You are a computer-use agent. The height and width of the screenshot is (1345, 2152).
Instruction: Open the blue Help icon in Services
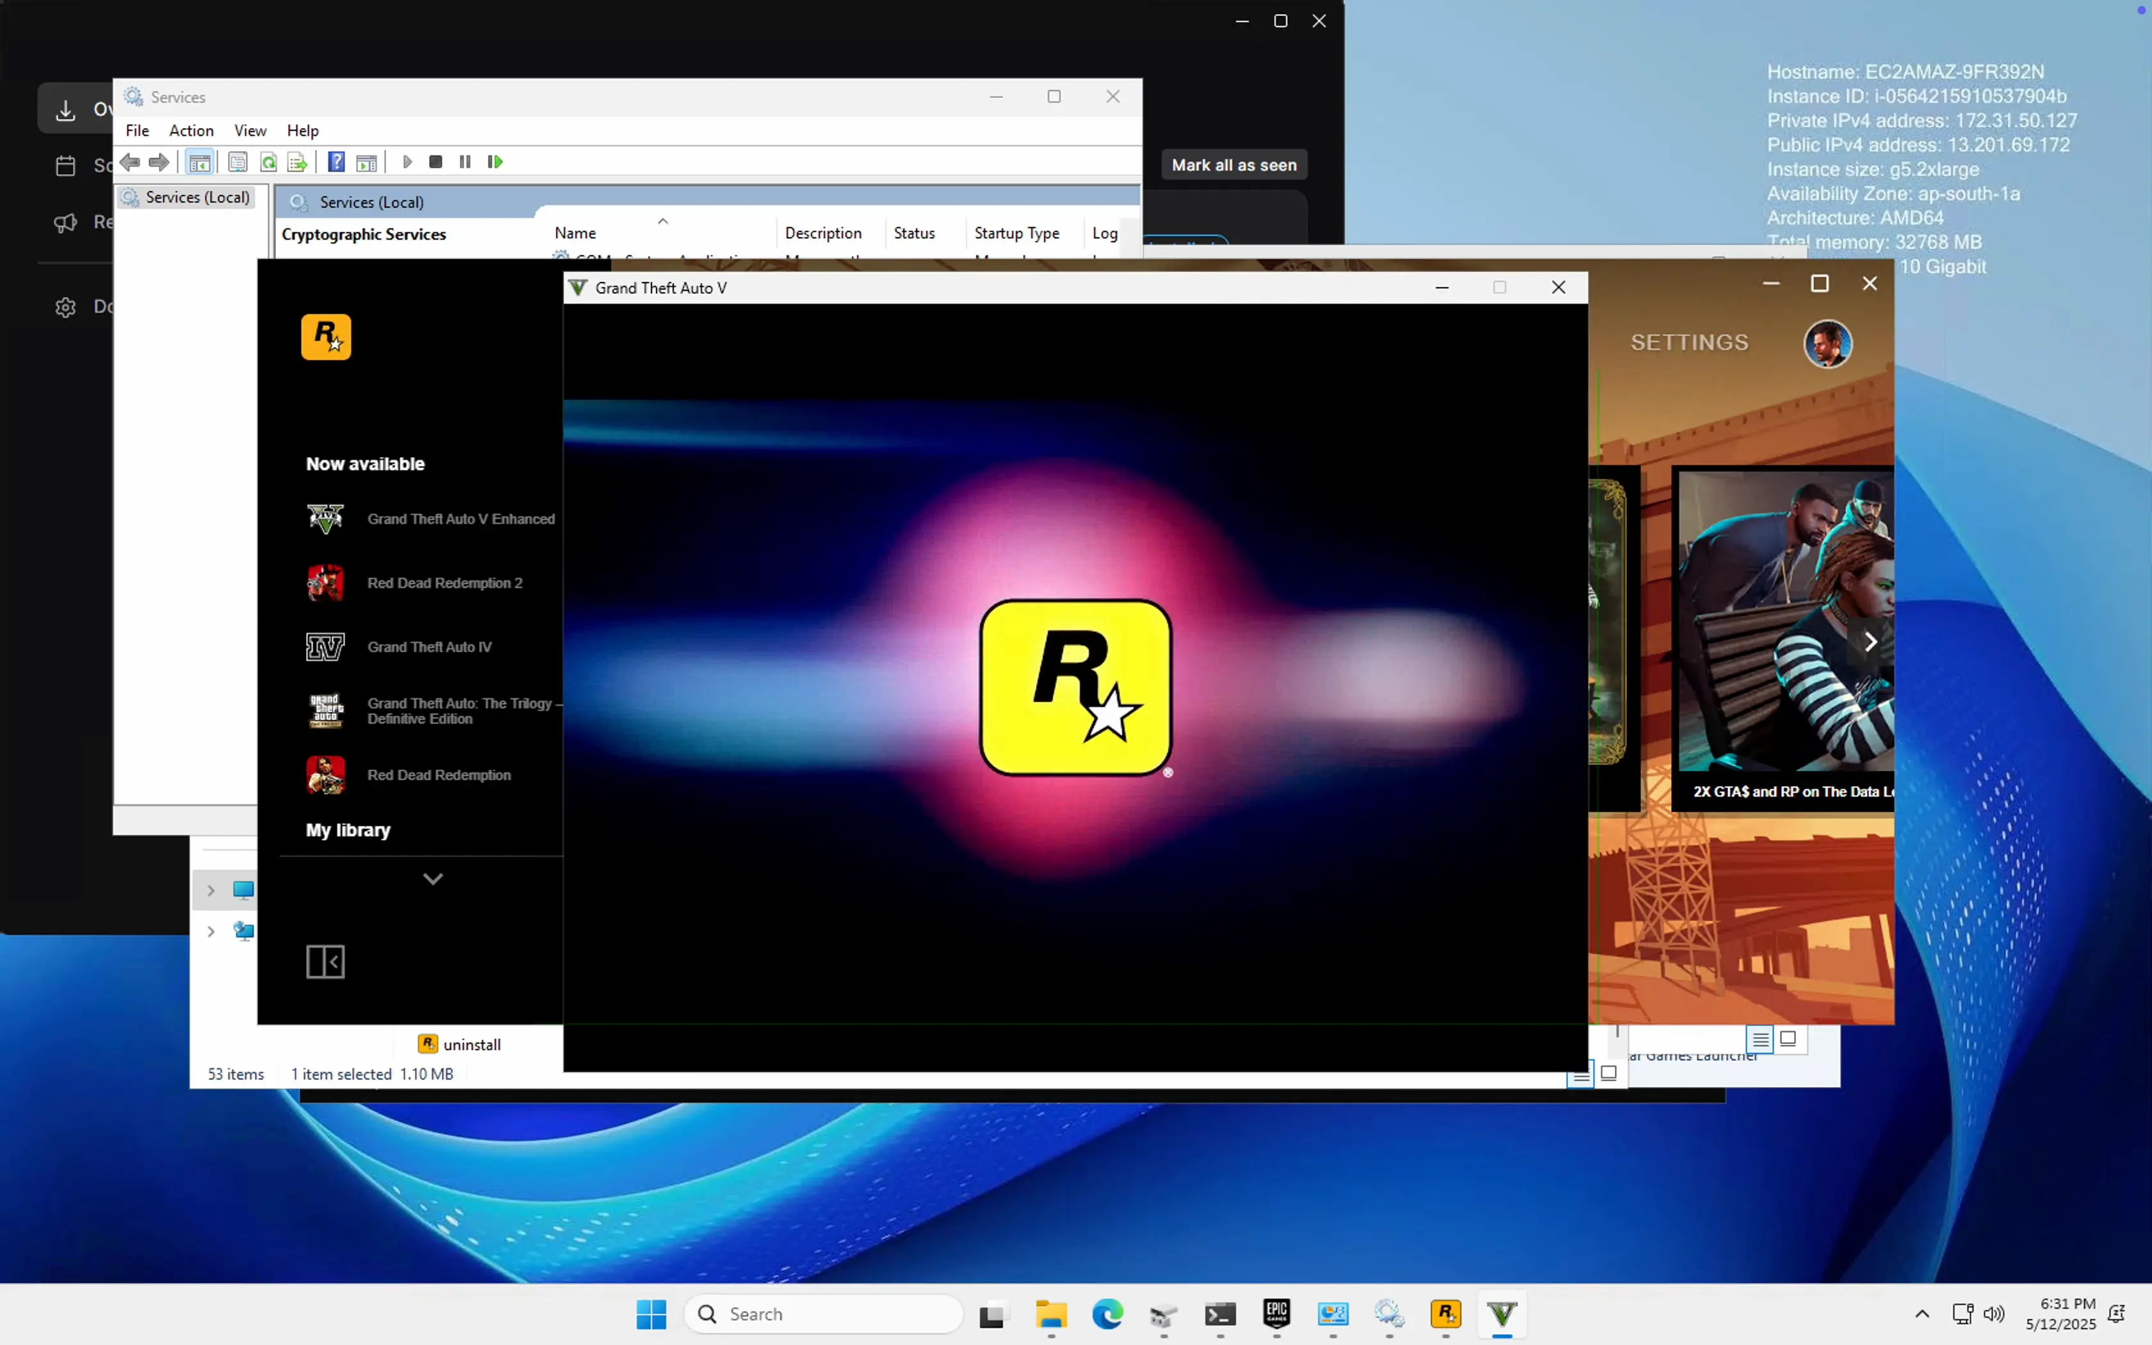[336, 162]
